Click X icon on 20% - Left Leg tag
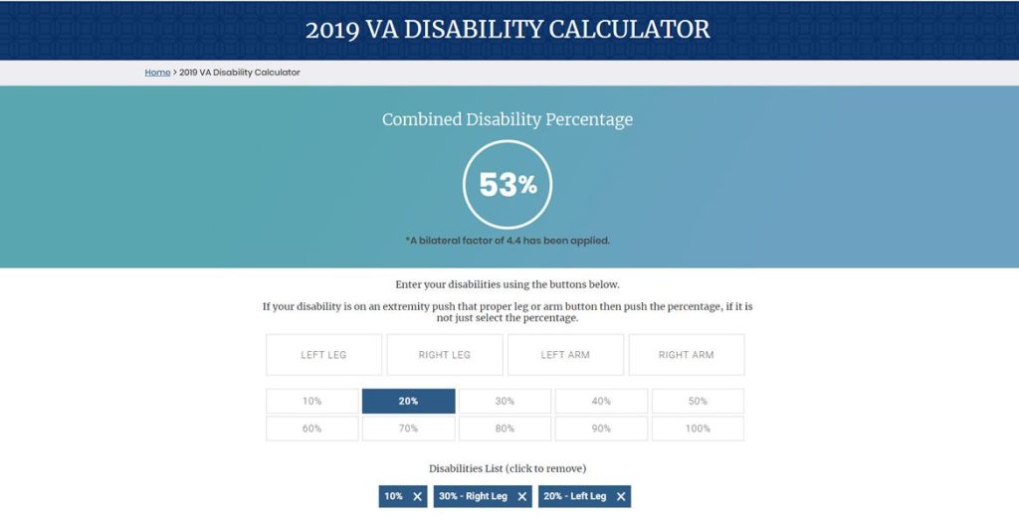The image size is (1019, 520). click(621, 496)
